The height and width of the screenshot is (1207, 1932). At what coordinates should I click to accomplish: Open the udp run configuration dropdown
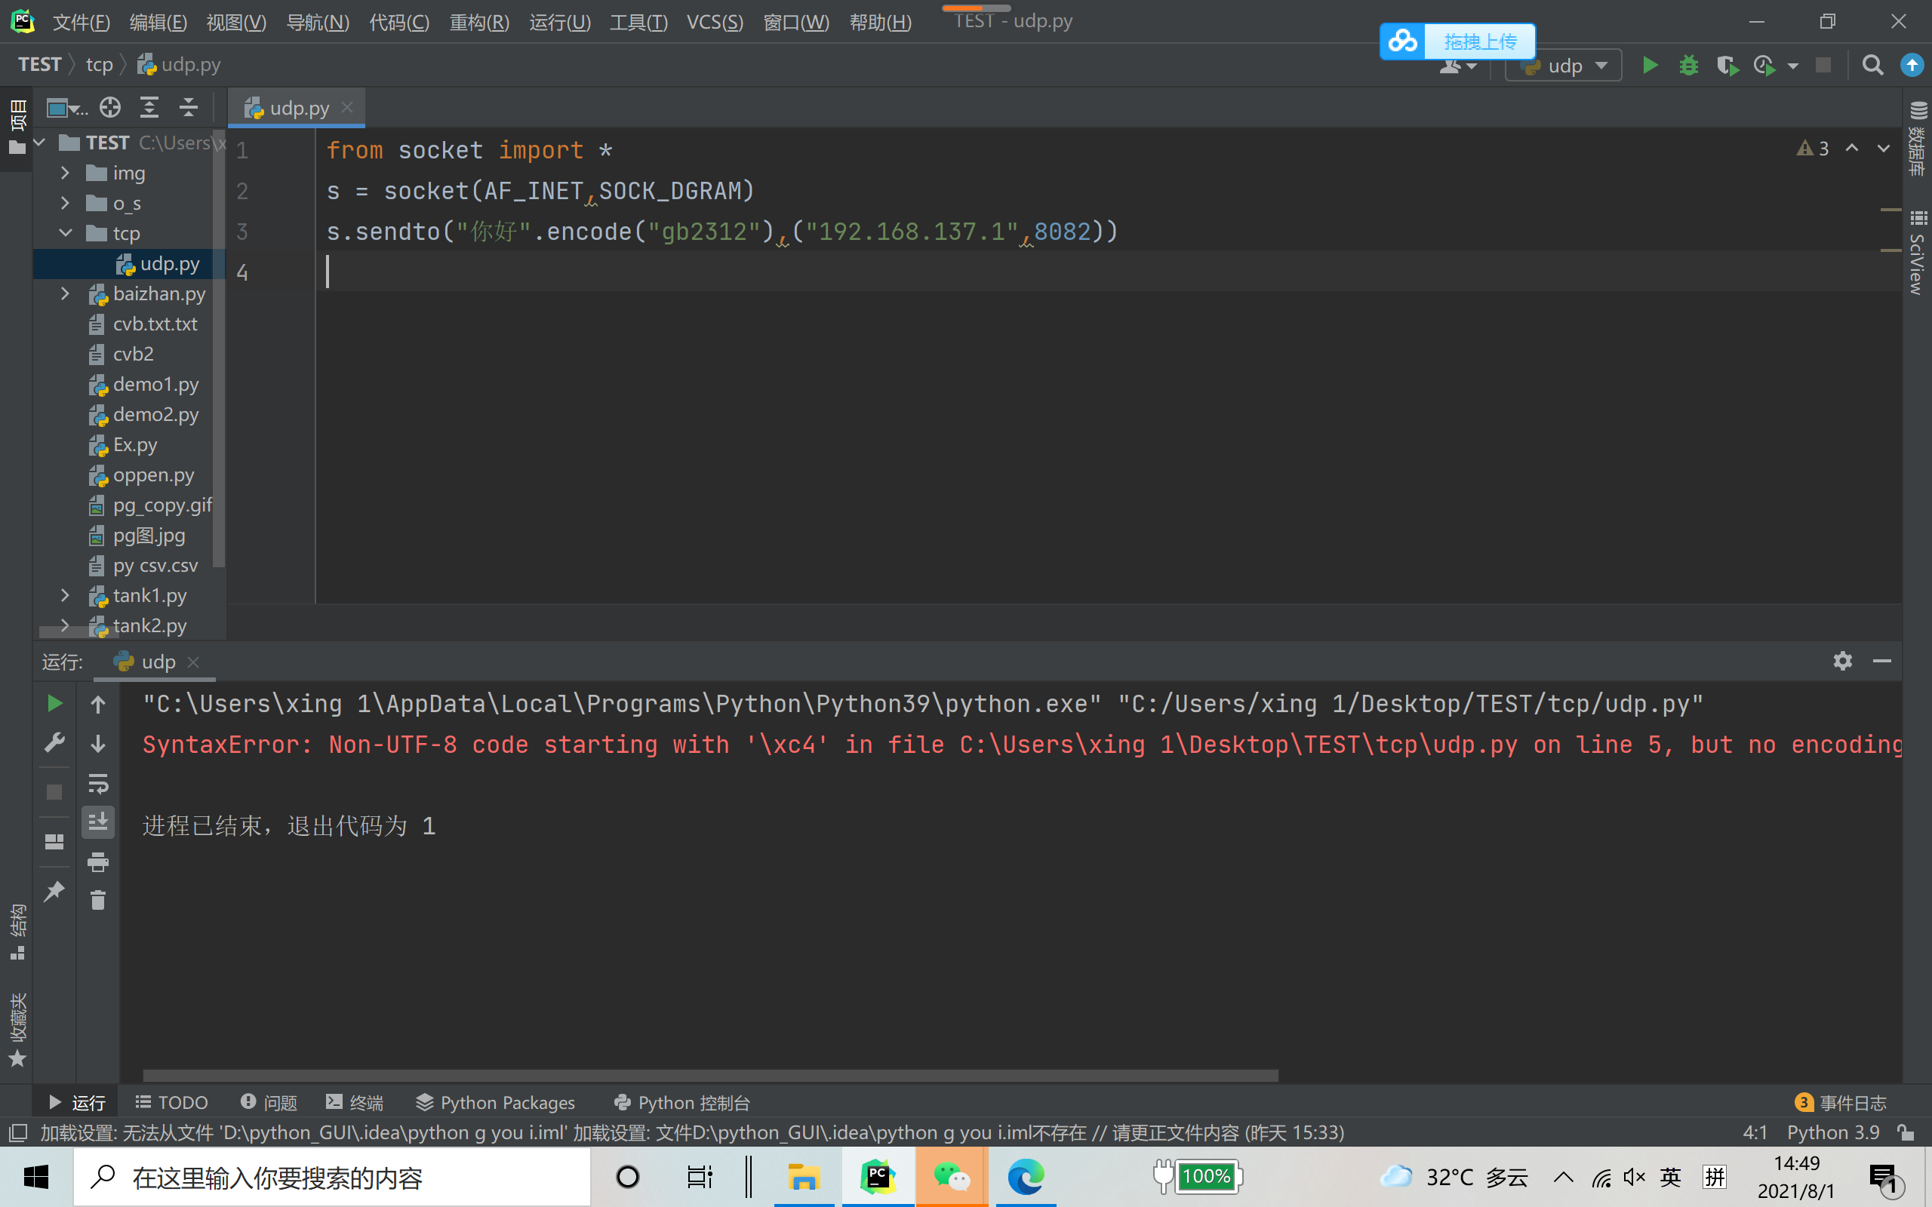(x=1563, y=66)
